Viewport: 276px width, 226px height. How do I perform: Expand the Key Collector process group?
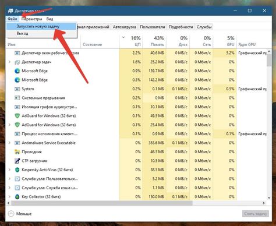pos(9,197)
